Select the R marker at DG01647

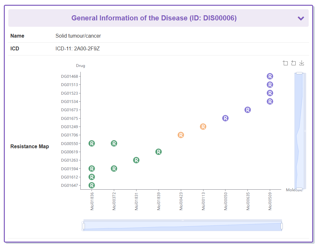coord(92,185)
